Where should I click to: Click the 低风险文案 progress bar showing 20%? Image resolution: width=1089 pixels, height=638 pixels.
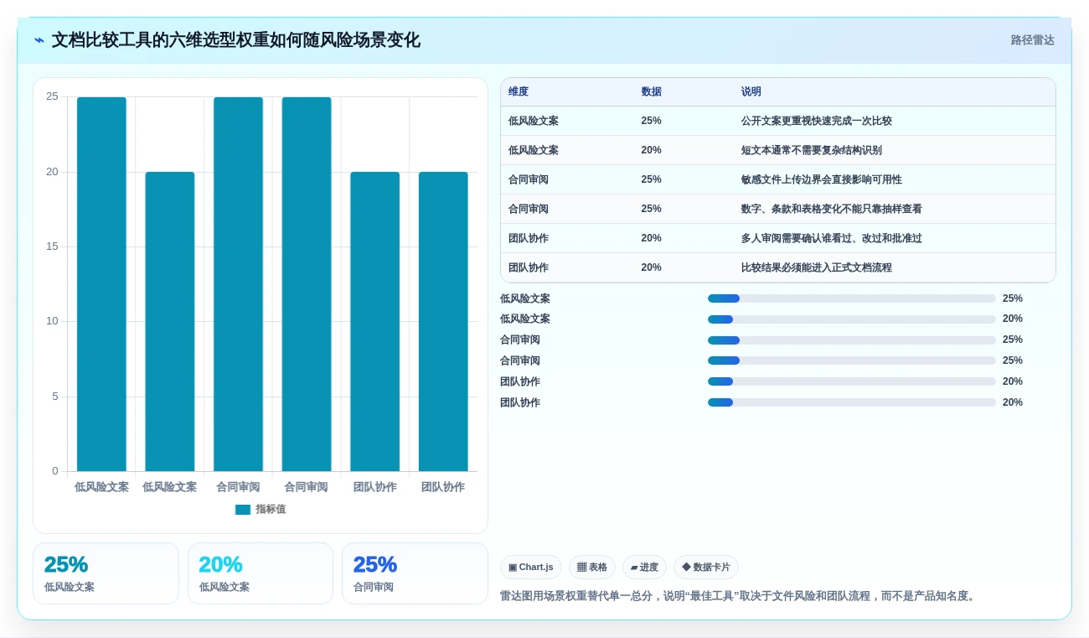(x=852, y=319)
